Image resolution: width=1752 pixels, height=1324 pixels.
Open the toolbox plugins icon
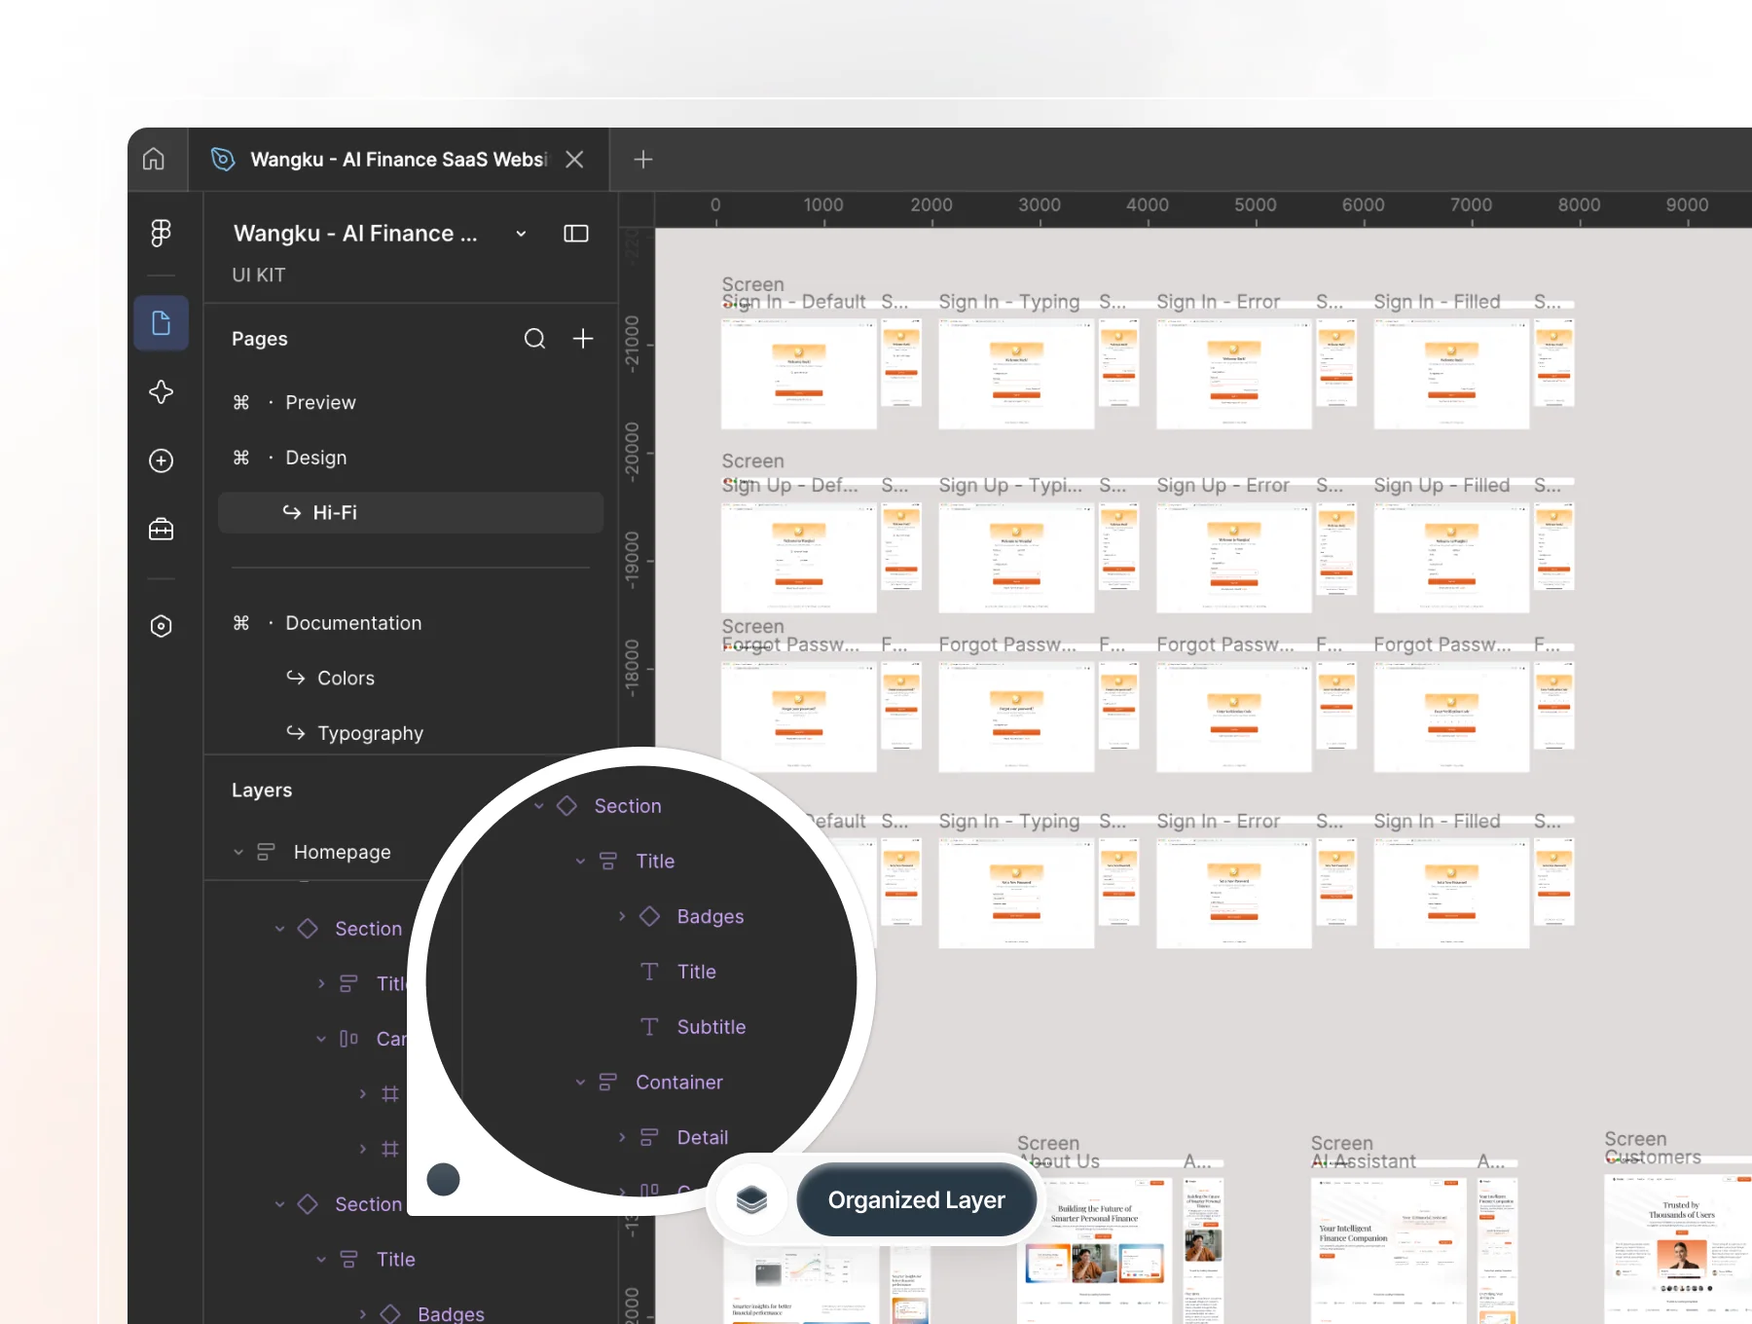pyautogui.click(x=162, y=530)
